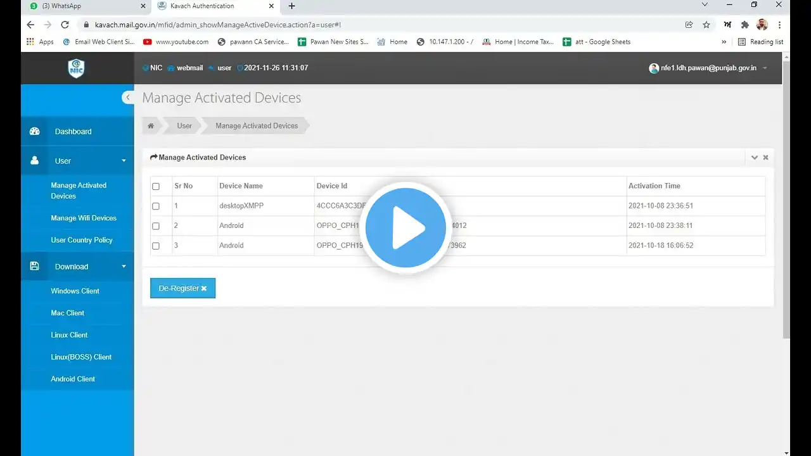The width and height of the screenshot is (811, 456).
Task: Click the Dashboard gauge icon
Action: (35, 131)
